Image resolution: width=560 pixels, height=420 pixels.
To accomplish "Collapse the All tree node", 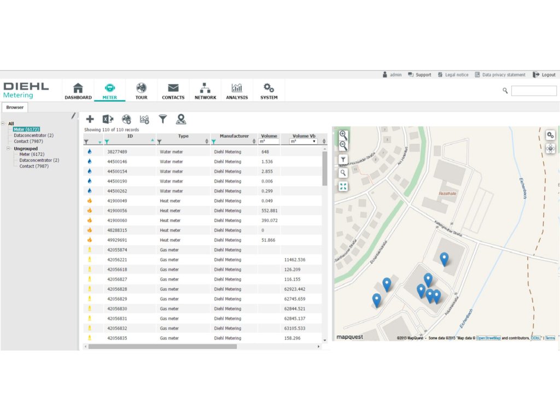I will pyautogui.click(x=3, y=124).
